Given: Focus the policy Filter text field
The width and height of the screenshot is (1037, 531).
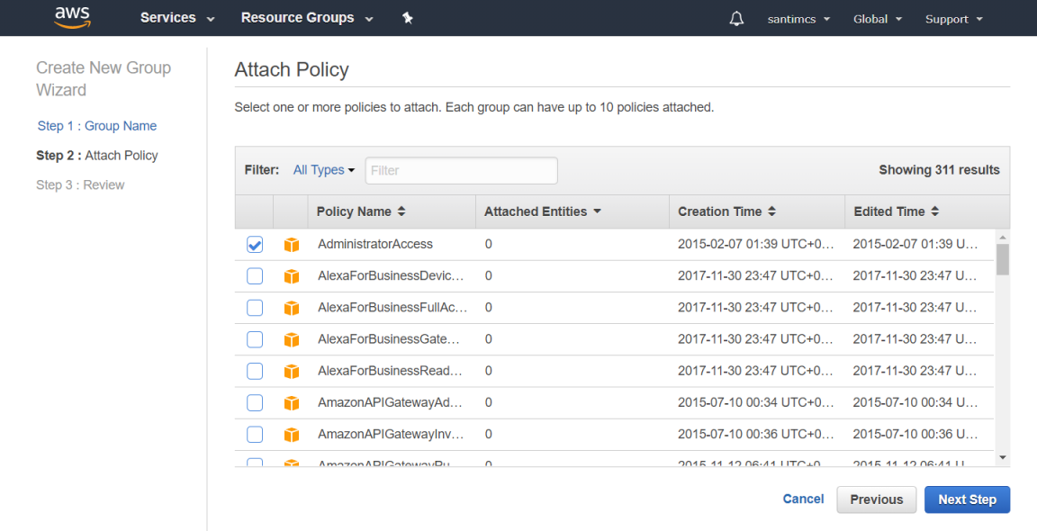Looking at the screenshot, I should coord(461,171).
